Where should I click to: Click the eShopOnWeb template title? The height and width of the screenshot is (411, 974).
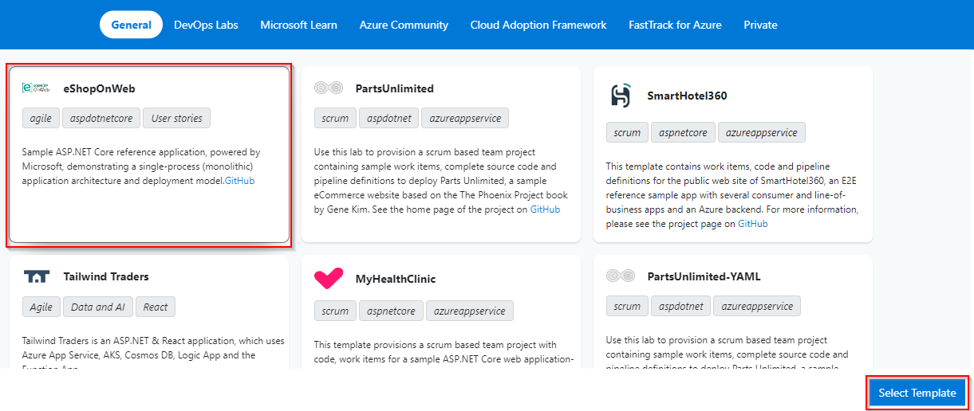pos(100,88)
